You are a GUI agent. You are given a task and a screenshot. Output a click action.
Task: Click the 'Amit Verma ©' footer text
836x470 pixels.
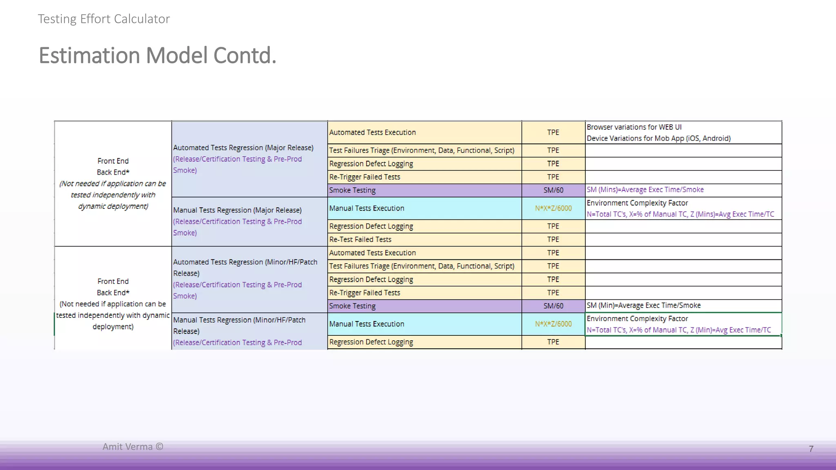click(x=133, y=447)
